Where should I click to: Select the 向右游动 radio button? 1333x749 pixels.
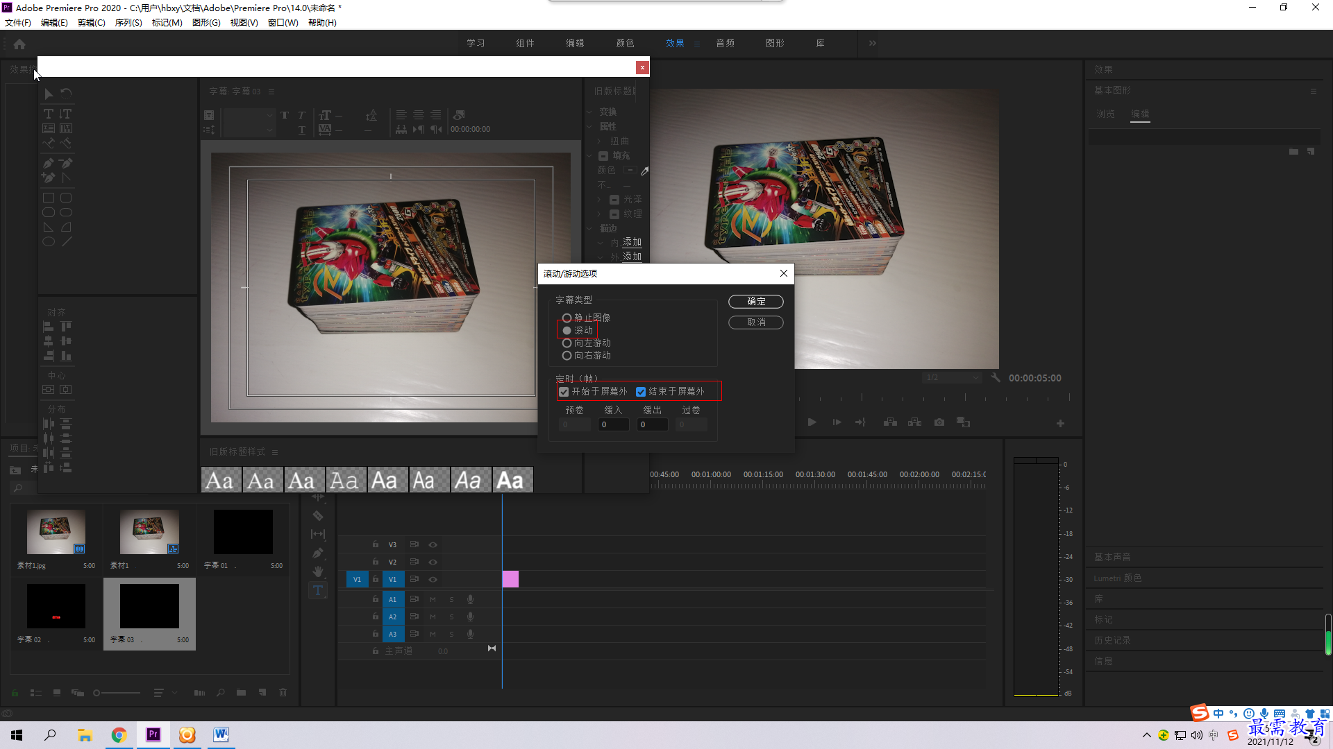click(567, 355)
